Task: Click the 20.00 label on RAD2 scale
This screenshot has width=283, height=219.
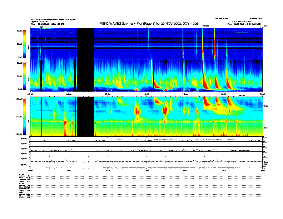Action: 19,44
